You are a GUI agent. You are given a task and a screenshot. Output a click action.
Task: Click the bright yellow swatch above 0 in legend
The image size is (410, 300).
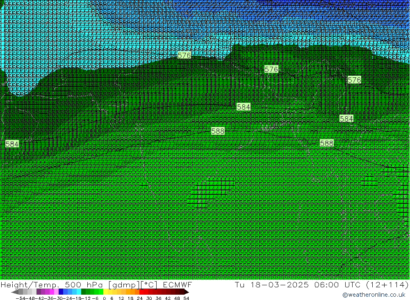(x=106, y=292)
